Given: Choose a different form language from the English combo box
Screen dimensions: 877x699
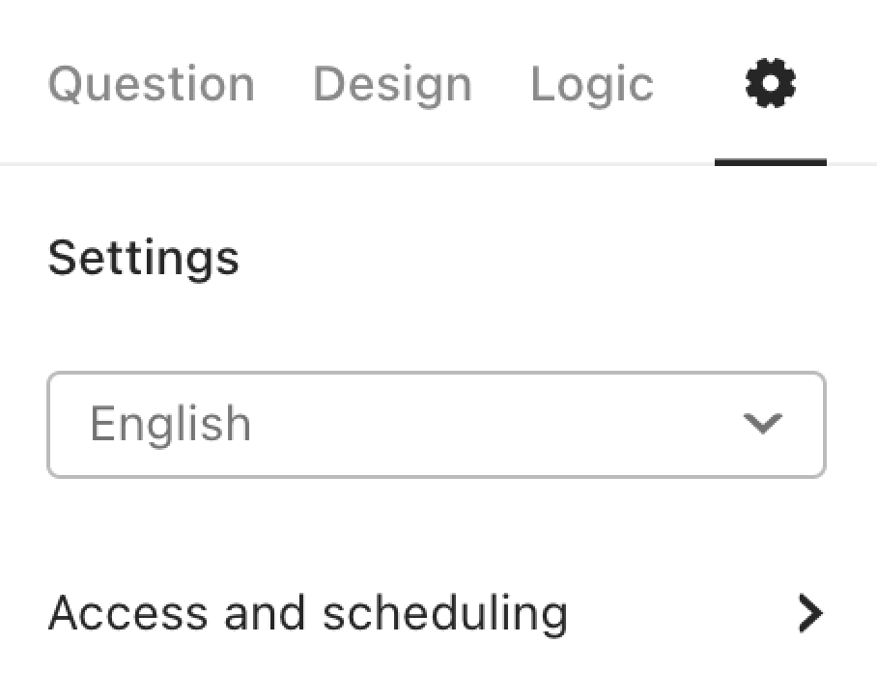Looking at the screenshot, I should (437, 425).
